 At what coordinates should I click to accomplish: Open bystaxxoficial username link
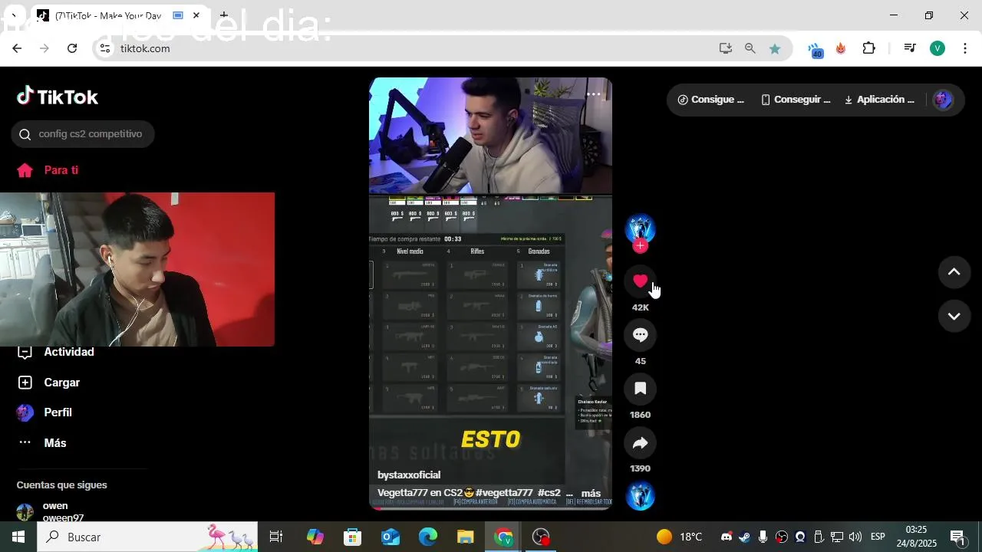pyautogui.click(x=409, y=475)
